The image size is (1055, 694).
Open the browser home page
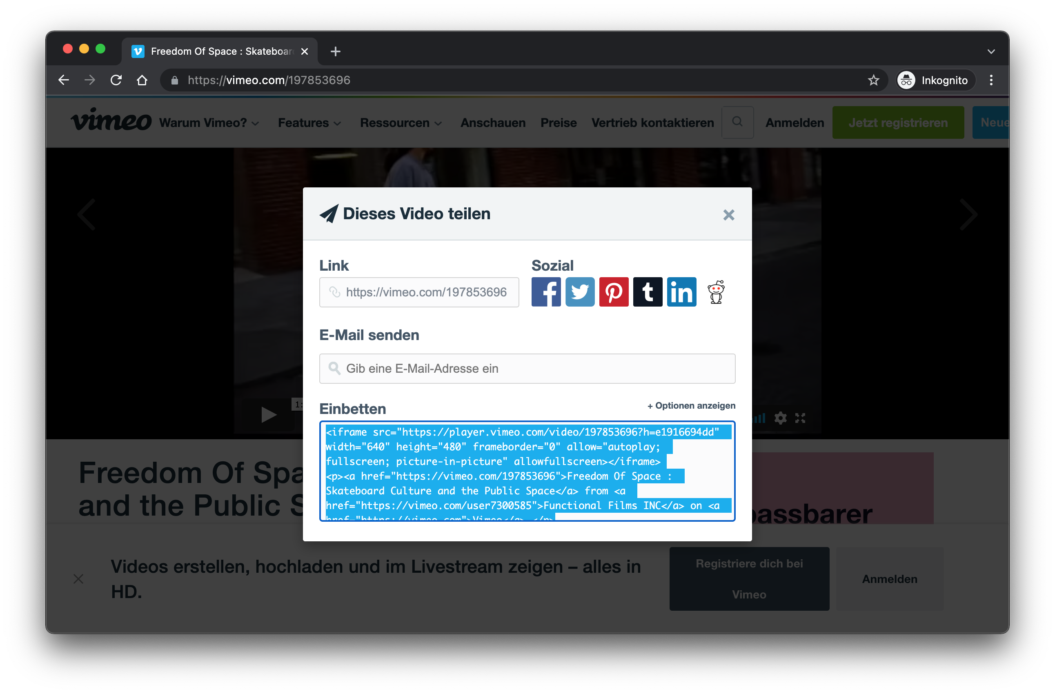(142, 80)
